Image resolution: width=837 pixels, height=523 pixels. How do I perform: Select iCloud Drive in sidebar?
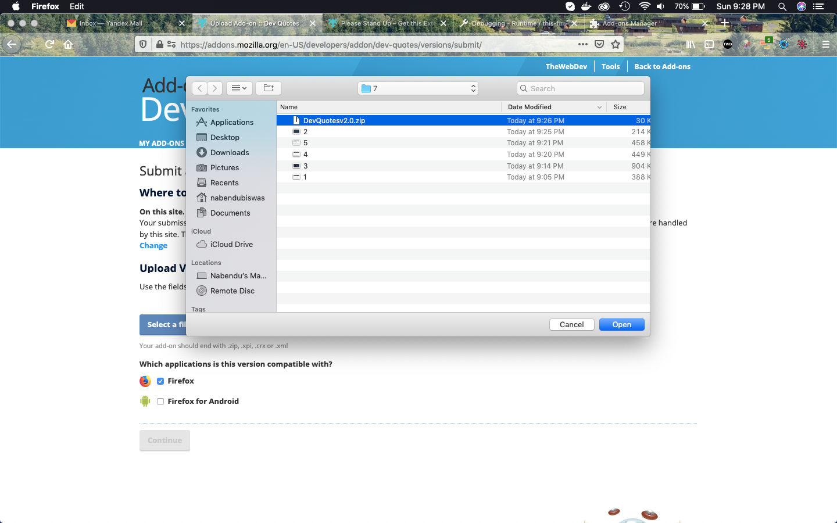[x=231, y=244]
